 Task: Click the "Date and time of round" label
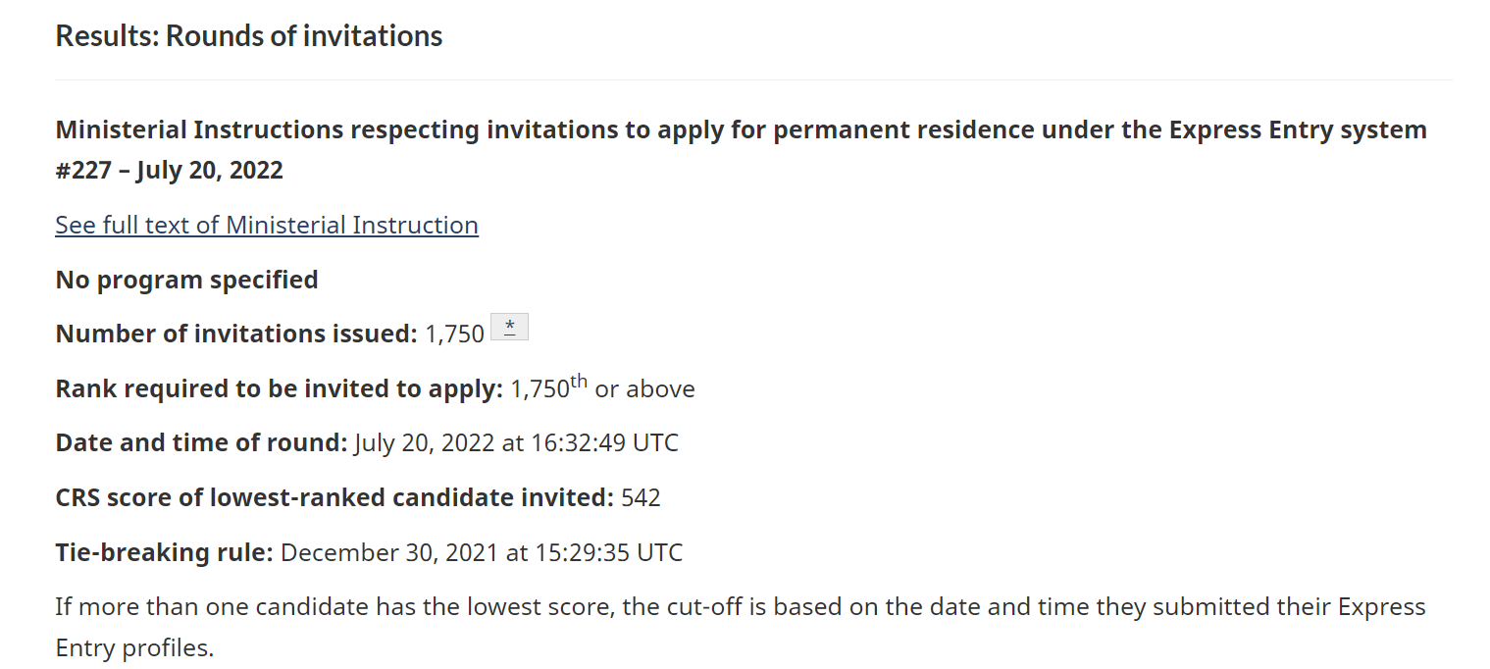point(201,442)
